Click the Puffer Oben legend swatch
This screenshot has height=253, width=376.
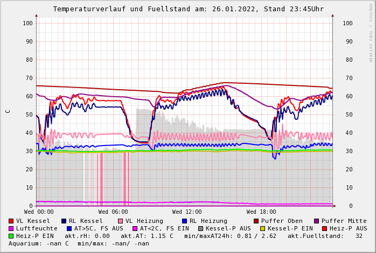click(x=256, y=221)
